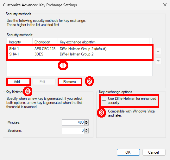Move the security method up the list

tap(158, 51)
